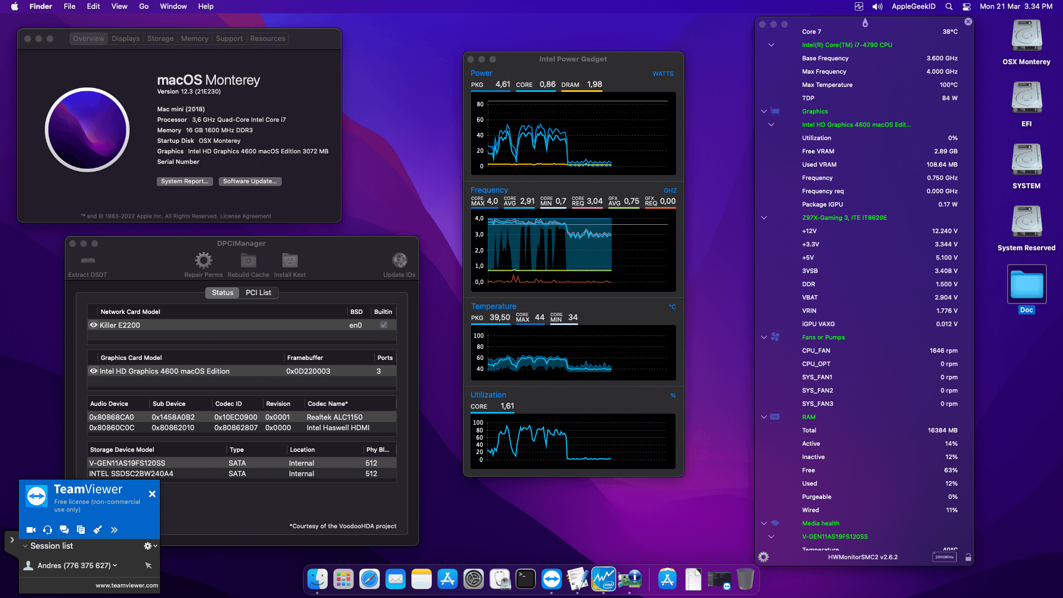Click Update IDs globe icon
Image resolution: width=1063 pixels, height=598 pixels.
[x=400, y=260]
